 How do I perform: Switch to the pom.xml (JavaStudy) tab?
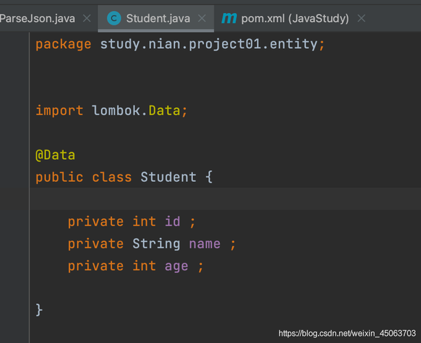pos(295,19)
